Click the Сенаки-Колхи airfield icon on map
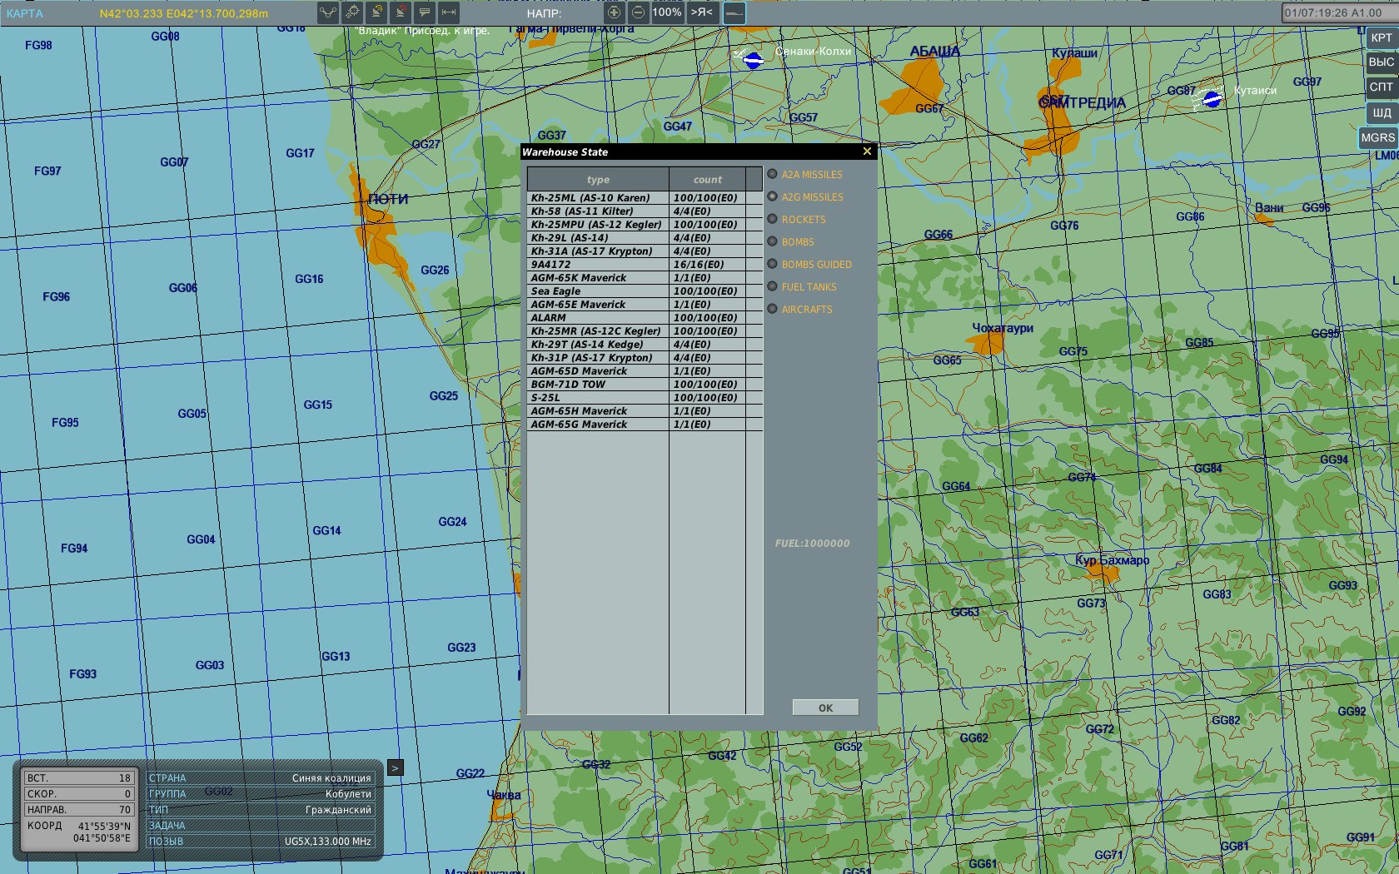The height and width of the screenshot is (874, 1399). click(x=753, y=60)
